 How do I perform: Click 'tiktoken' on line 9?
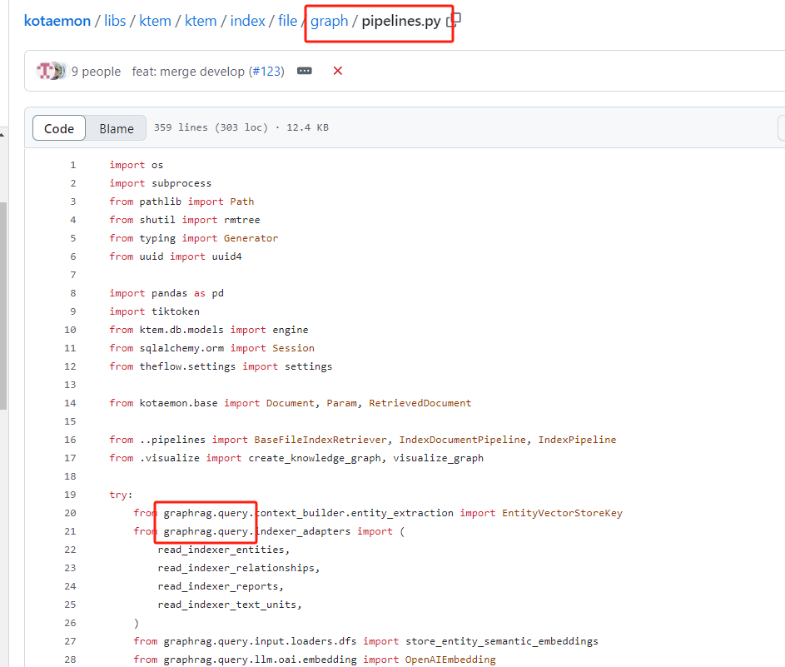[176, 311]
